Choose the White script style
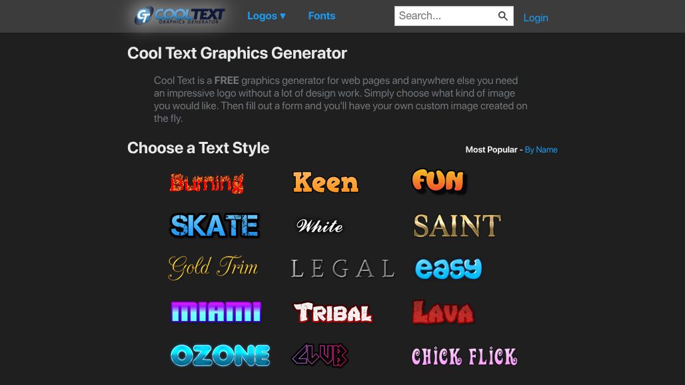Viewport: 685px width, 385px height. click(319, 226)
